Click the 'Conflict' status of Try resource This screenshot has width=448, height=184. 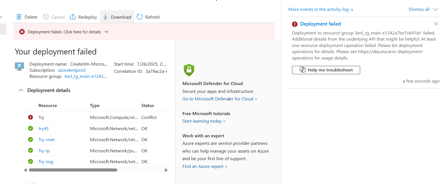tap(149, 118)
